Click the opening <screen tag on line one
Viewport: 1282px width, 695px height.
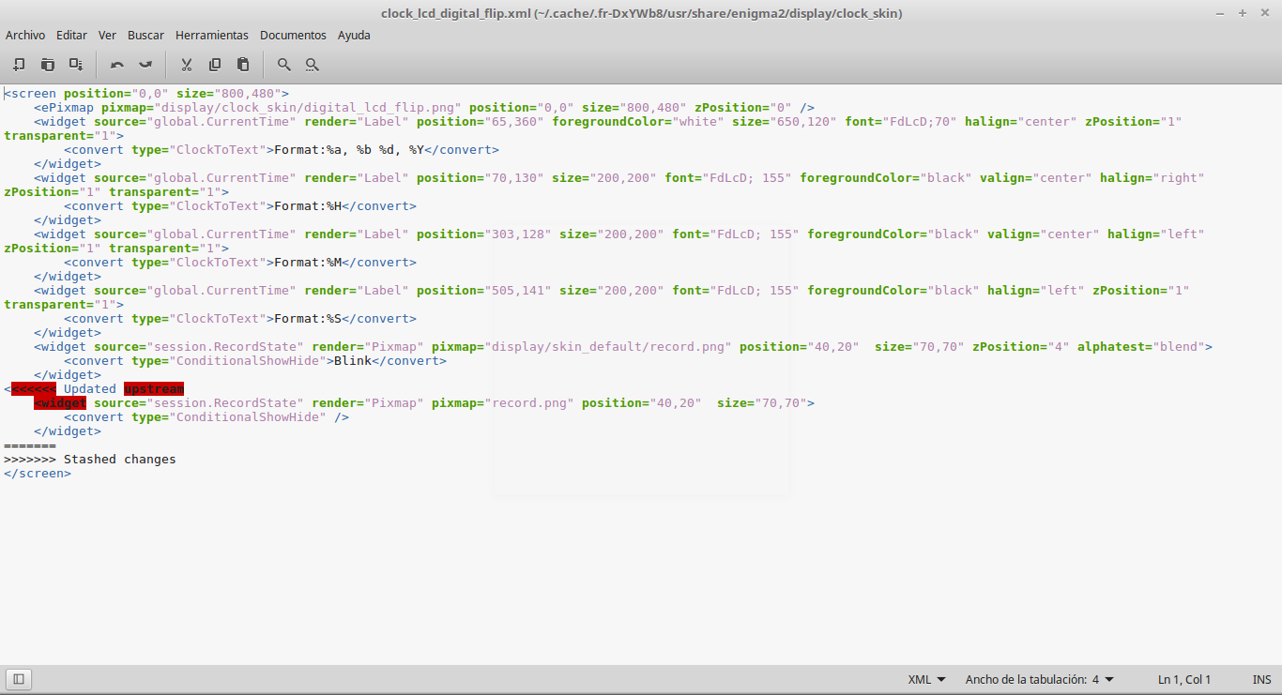30,93
